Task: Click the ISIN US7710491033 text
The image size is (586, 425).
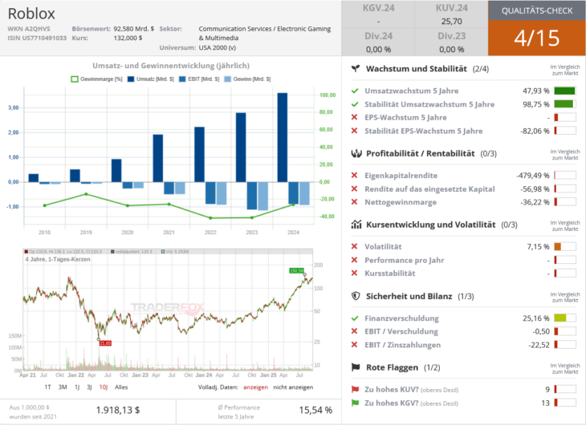Action: pyautogui.click(x=37, y=38)
